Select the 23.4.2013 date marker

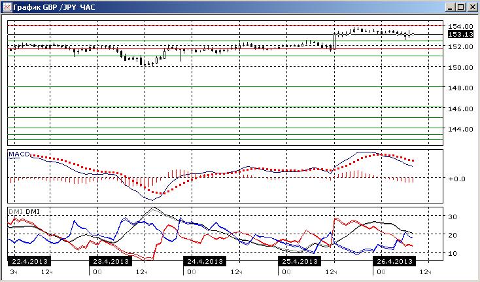[x=111, y=262]
